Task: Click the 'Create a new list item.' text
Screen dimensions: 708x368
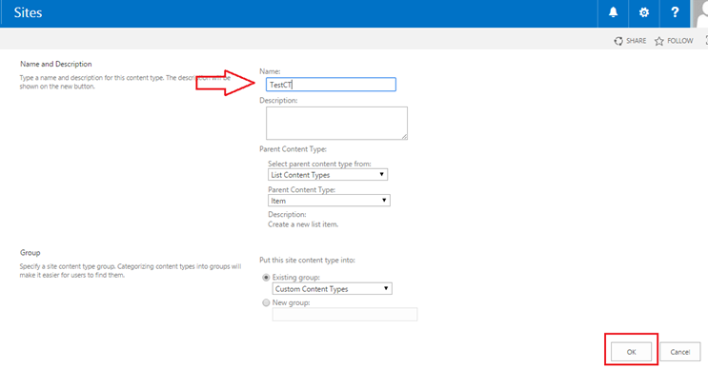Action: tap(303, 224)
